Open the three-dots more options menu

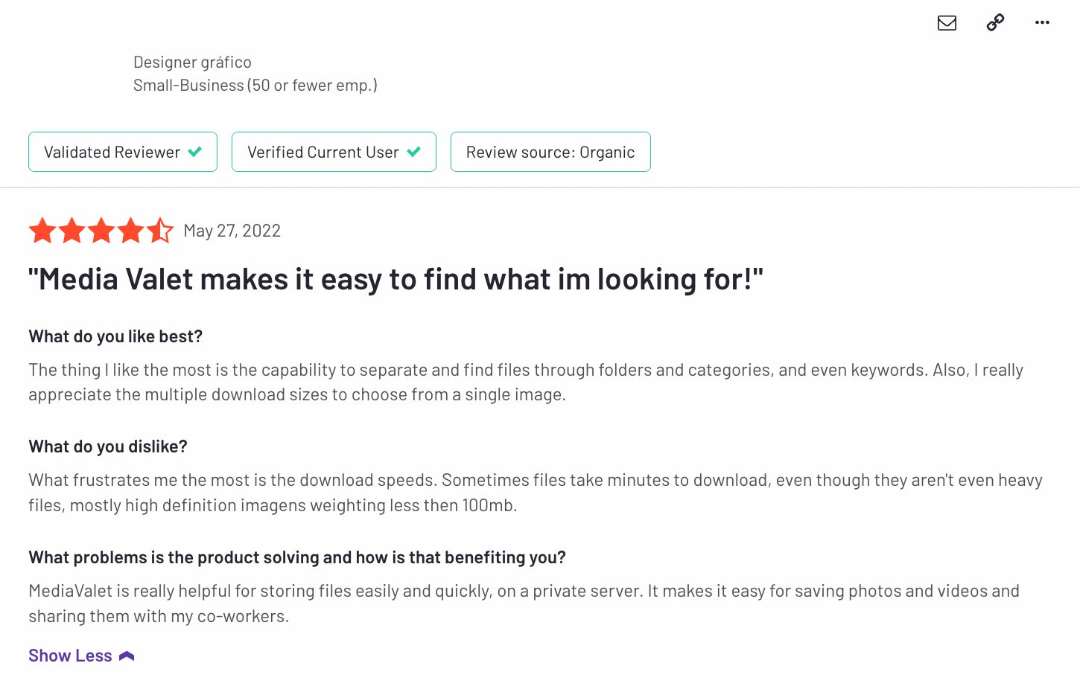point(1042,22)
